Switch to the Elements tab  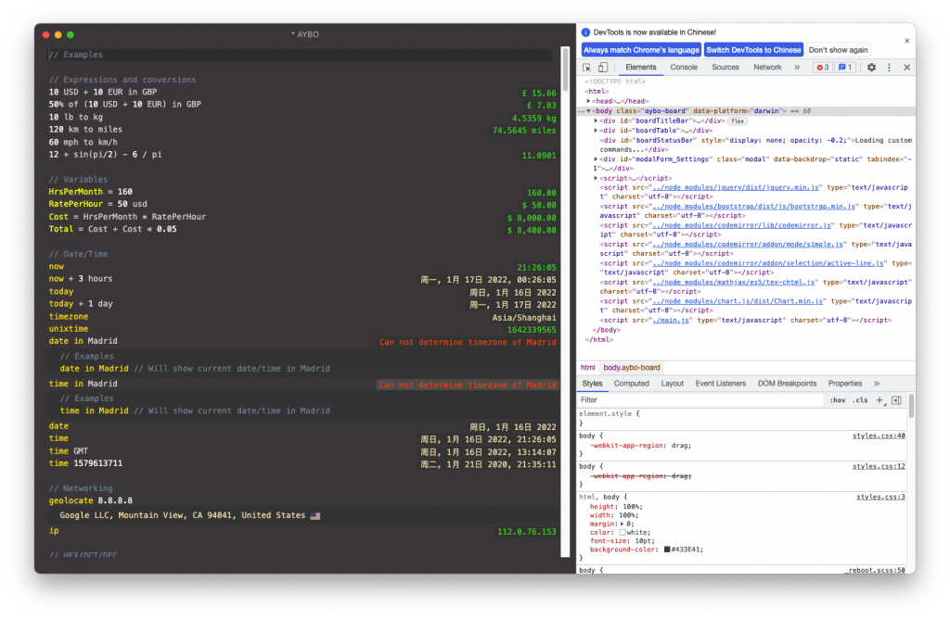(x=640, y=68)
